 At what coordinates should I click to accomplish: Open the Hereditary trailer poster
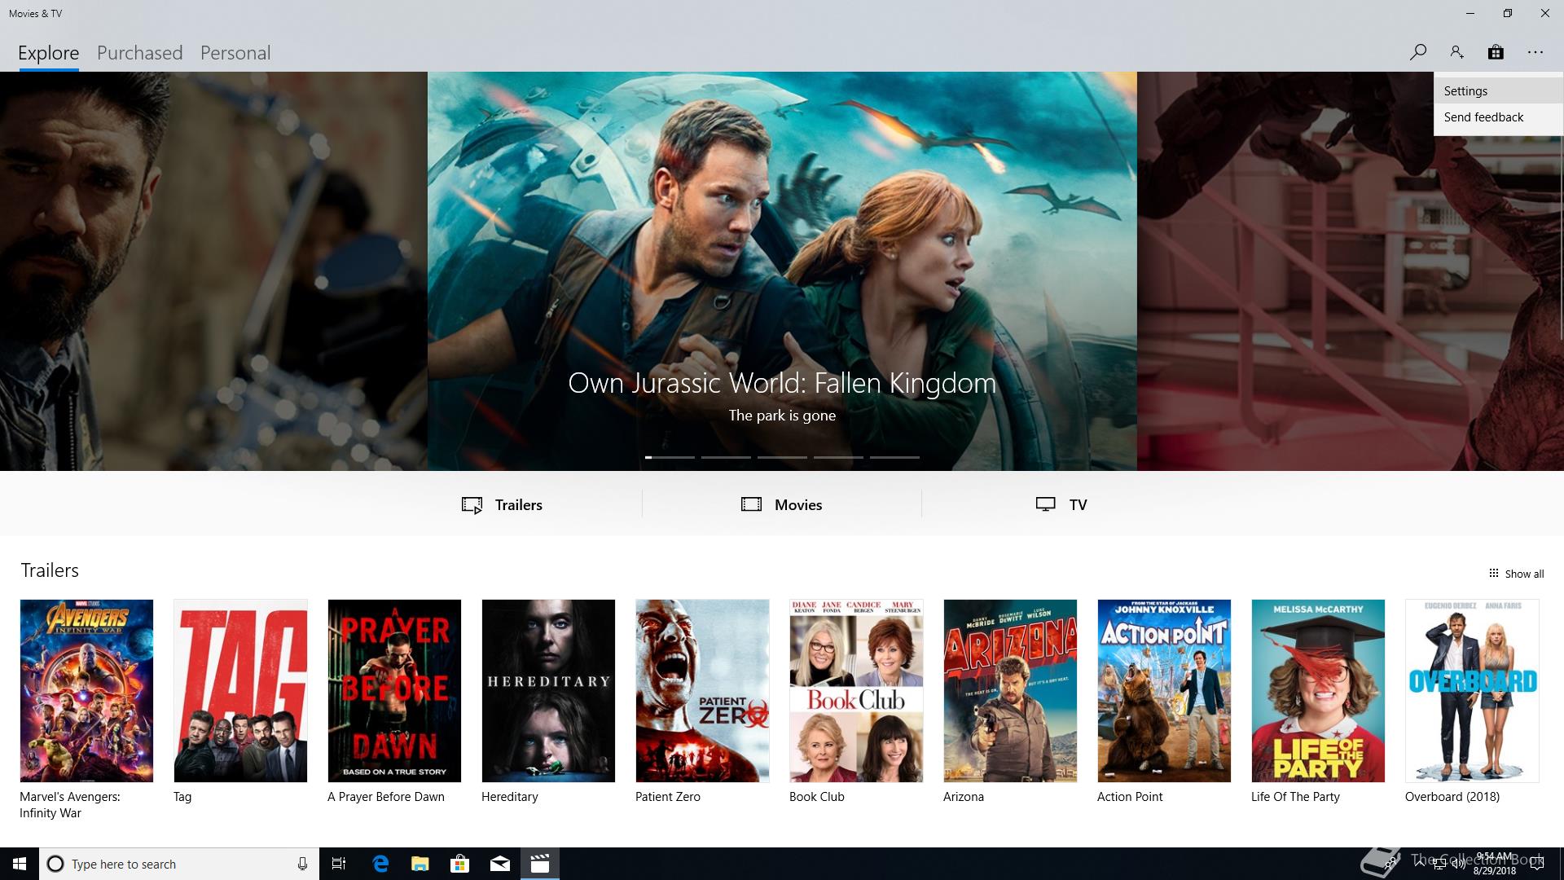coord(548,691)
